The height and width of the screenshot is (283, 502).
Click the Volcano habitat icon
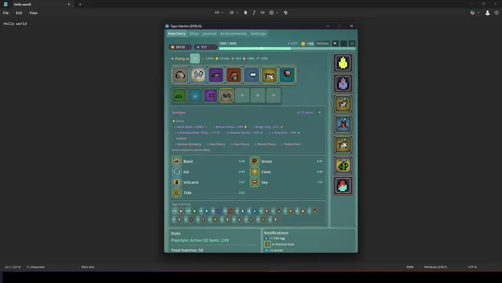point(177,182)
